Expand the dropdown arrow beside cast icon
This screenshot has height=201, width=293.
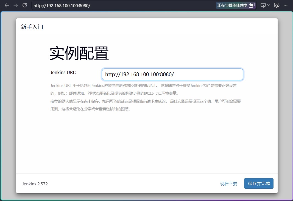point(269,5)
